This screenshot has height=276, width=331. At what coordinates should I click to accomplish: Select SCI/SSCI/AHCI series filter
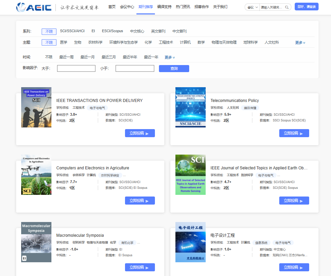tap(72, 31)
